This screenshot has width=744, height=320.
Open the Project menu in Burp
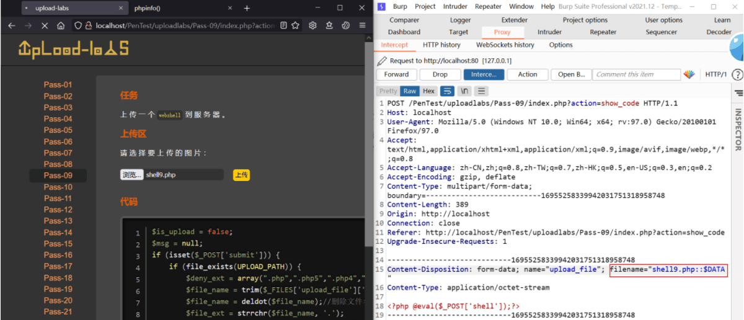pos(425,6)
